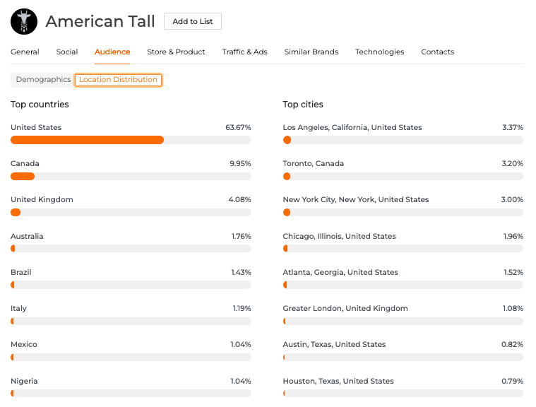The image size is (536, 407).
Task: Click the Top cities heading
Action: click(x=303, y=105)
